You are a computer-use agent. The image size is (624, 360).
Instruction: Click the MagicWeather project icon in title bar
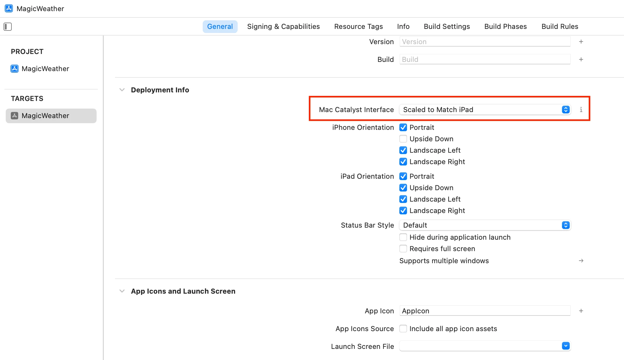[9, 9]
